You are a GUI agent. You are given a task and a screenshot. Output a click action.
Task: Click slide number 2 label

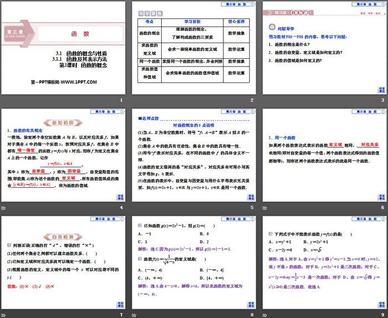tap(252, 100)
